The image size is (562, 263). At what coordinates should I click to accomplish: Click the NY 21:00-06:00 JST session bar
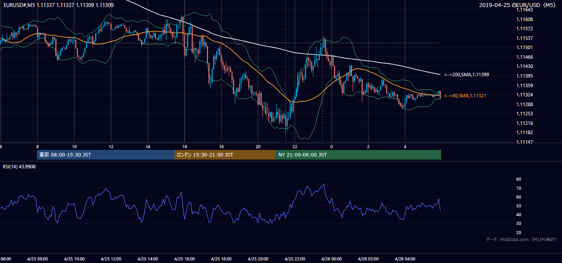coord(358,155)
